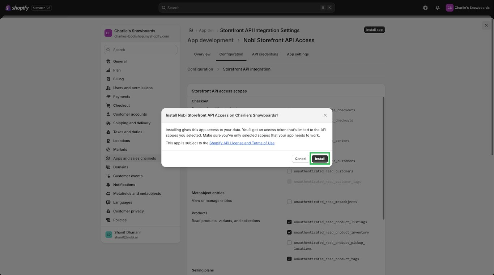Cancel the install dialog
Image resolution: width=494 pixels, height=275 pixels.
tap(301, 159)
